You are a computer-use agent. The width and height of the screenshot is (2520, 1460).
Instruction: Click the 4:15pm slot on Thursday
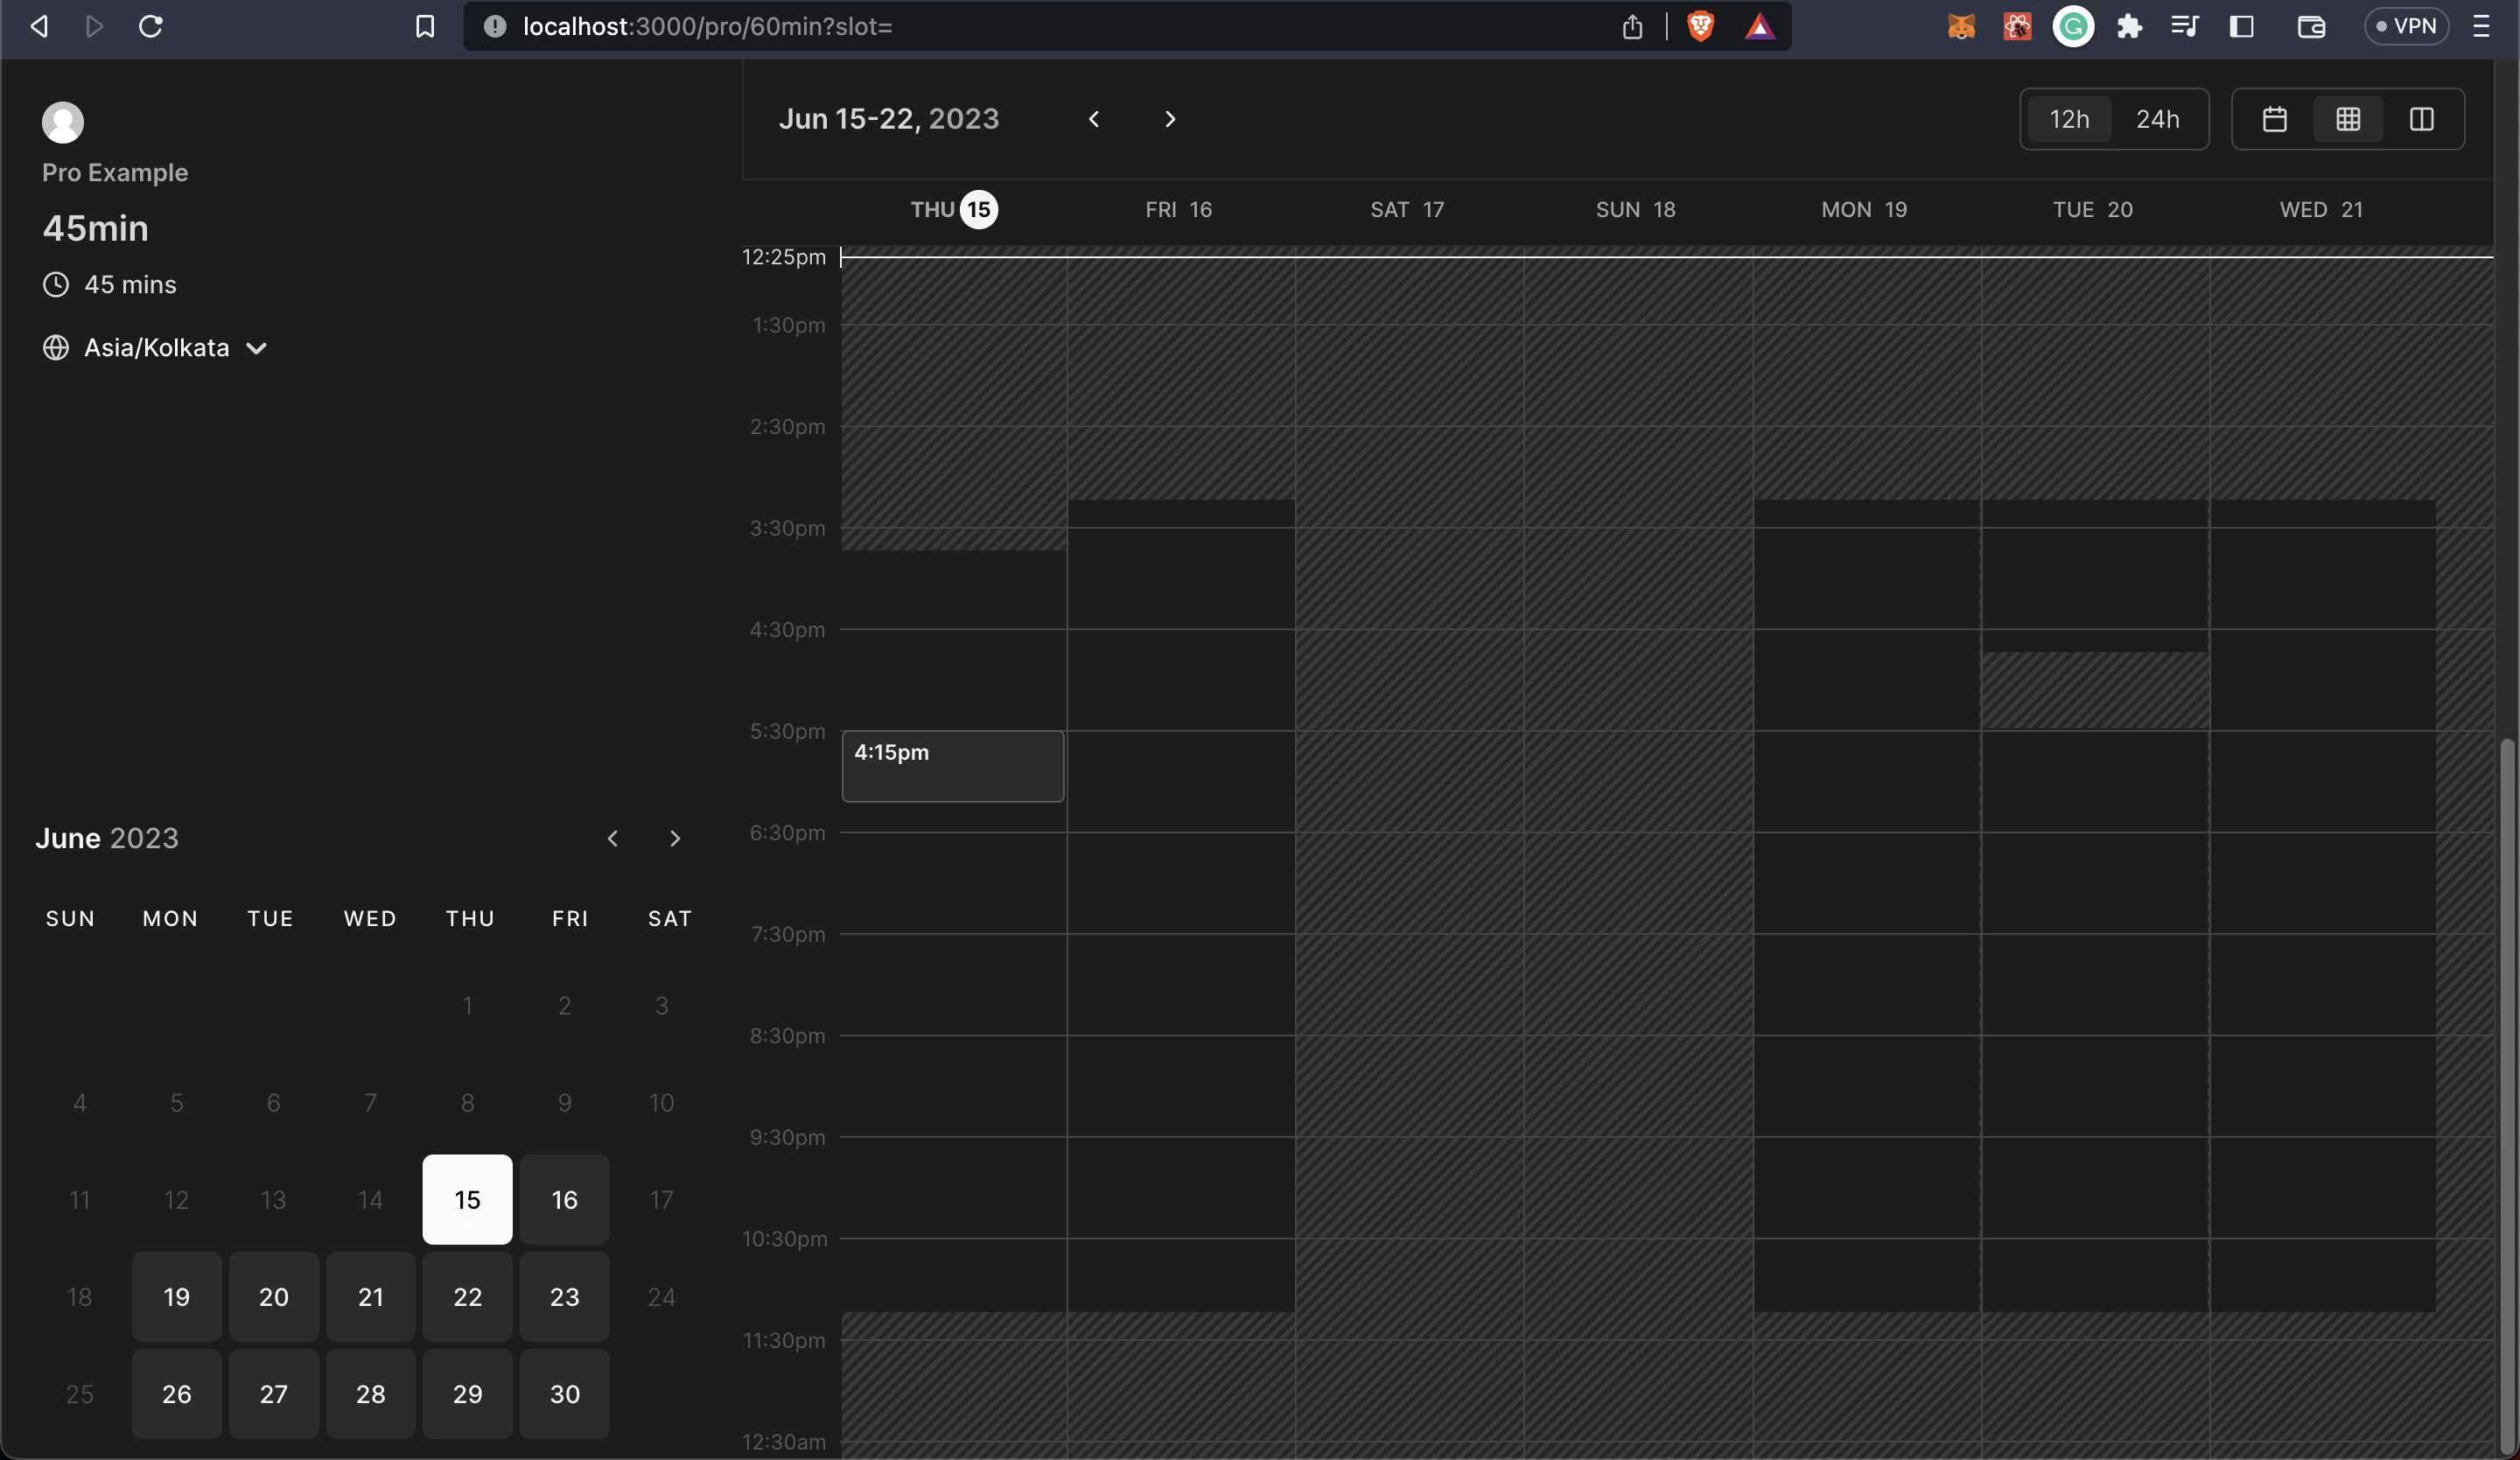[x=952, y=766]
